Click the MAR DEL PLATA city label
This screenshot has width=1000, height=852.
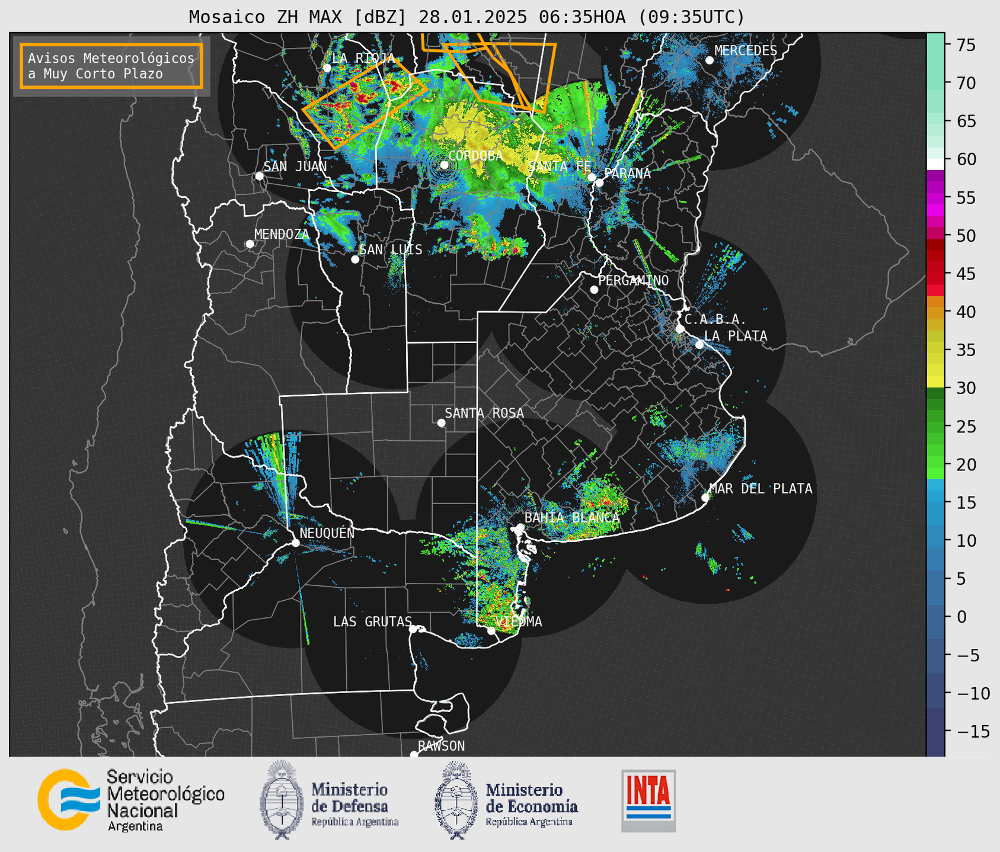click(x=761, y=489)
